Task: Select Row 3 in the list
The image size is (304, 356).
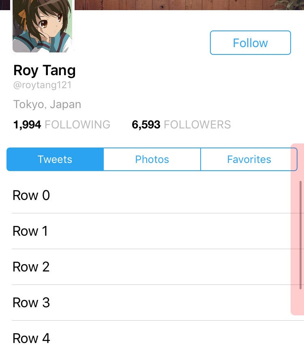Action: coord(152,303)
